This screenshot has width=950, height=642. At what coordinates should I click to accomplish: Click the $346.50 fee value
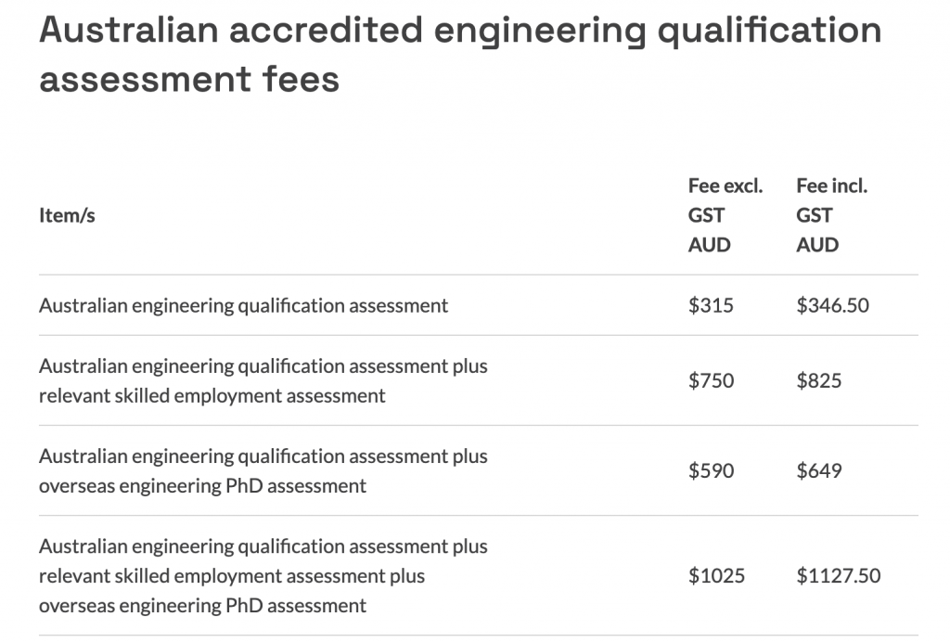(832, 304)
